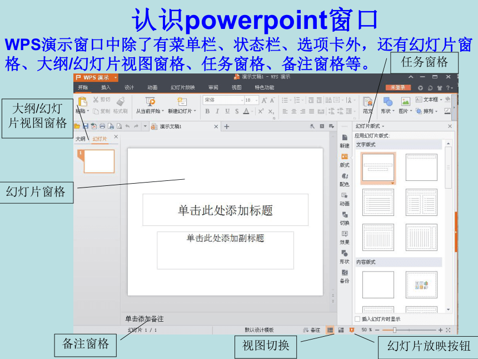This screenshot has height=359, width=478.
Task: Expand the 幻灯片版式 task pane title dropdown
Action: (383, 126)
